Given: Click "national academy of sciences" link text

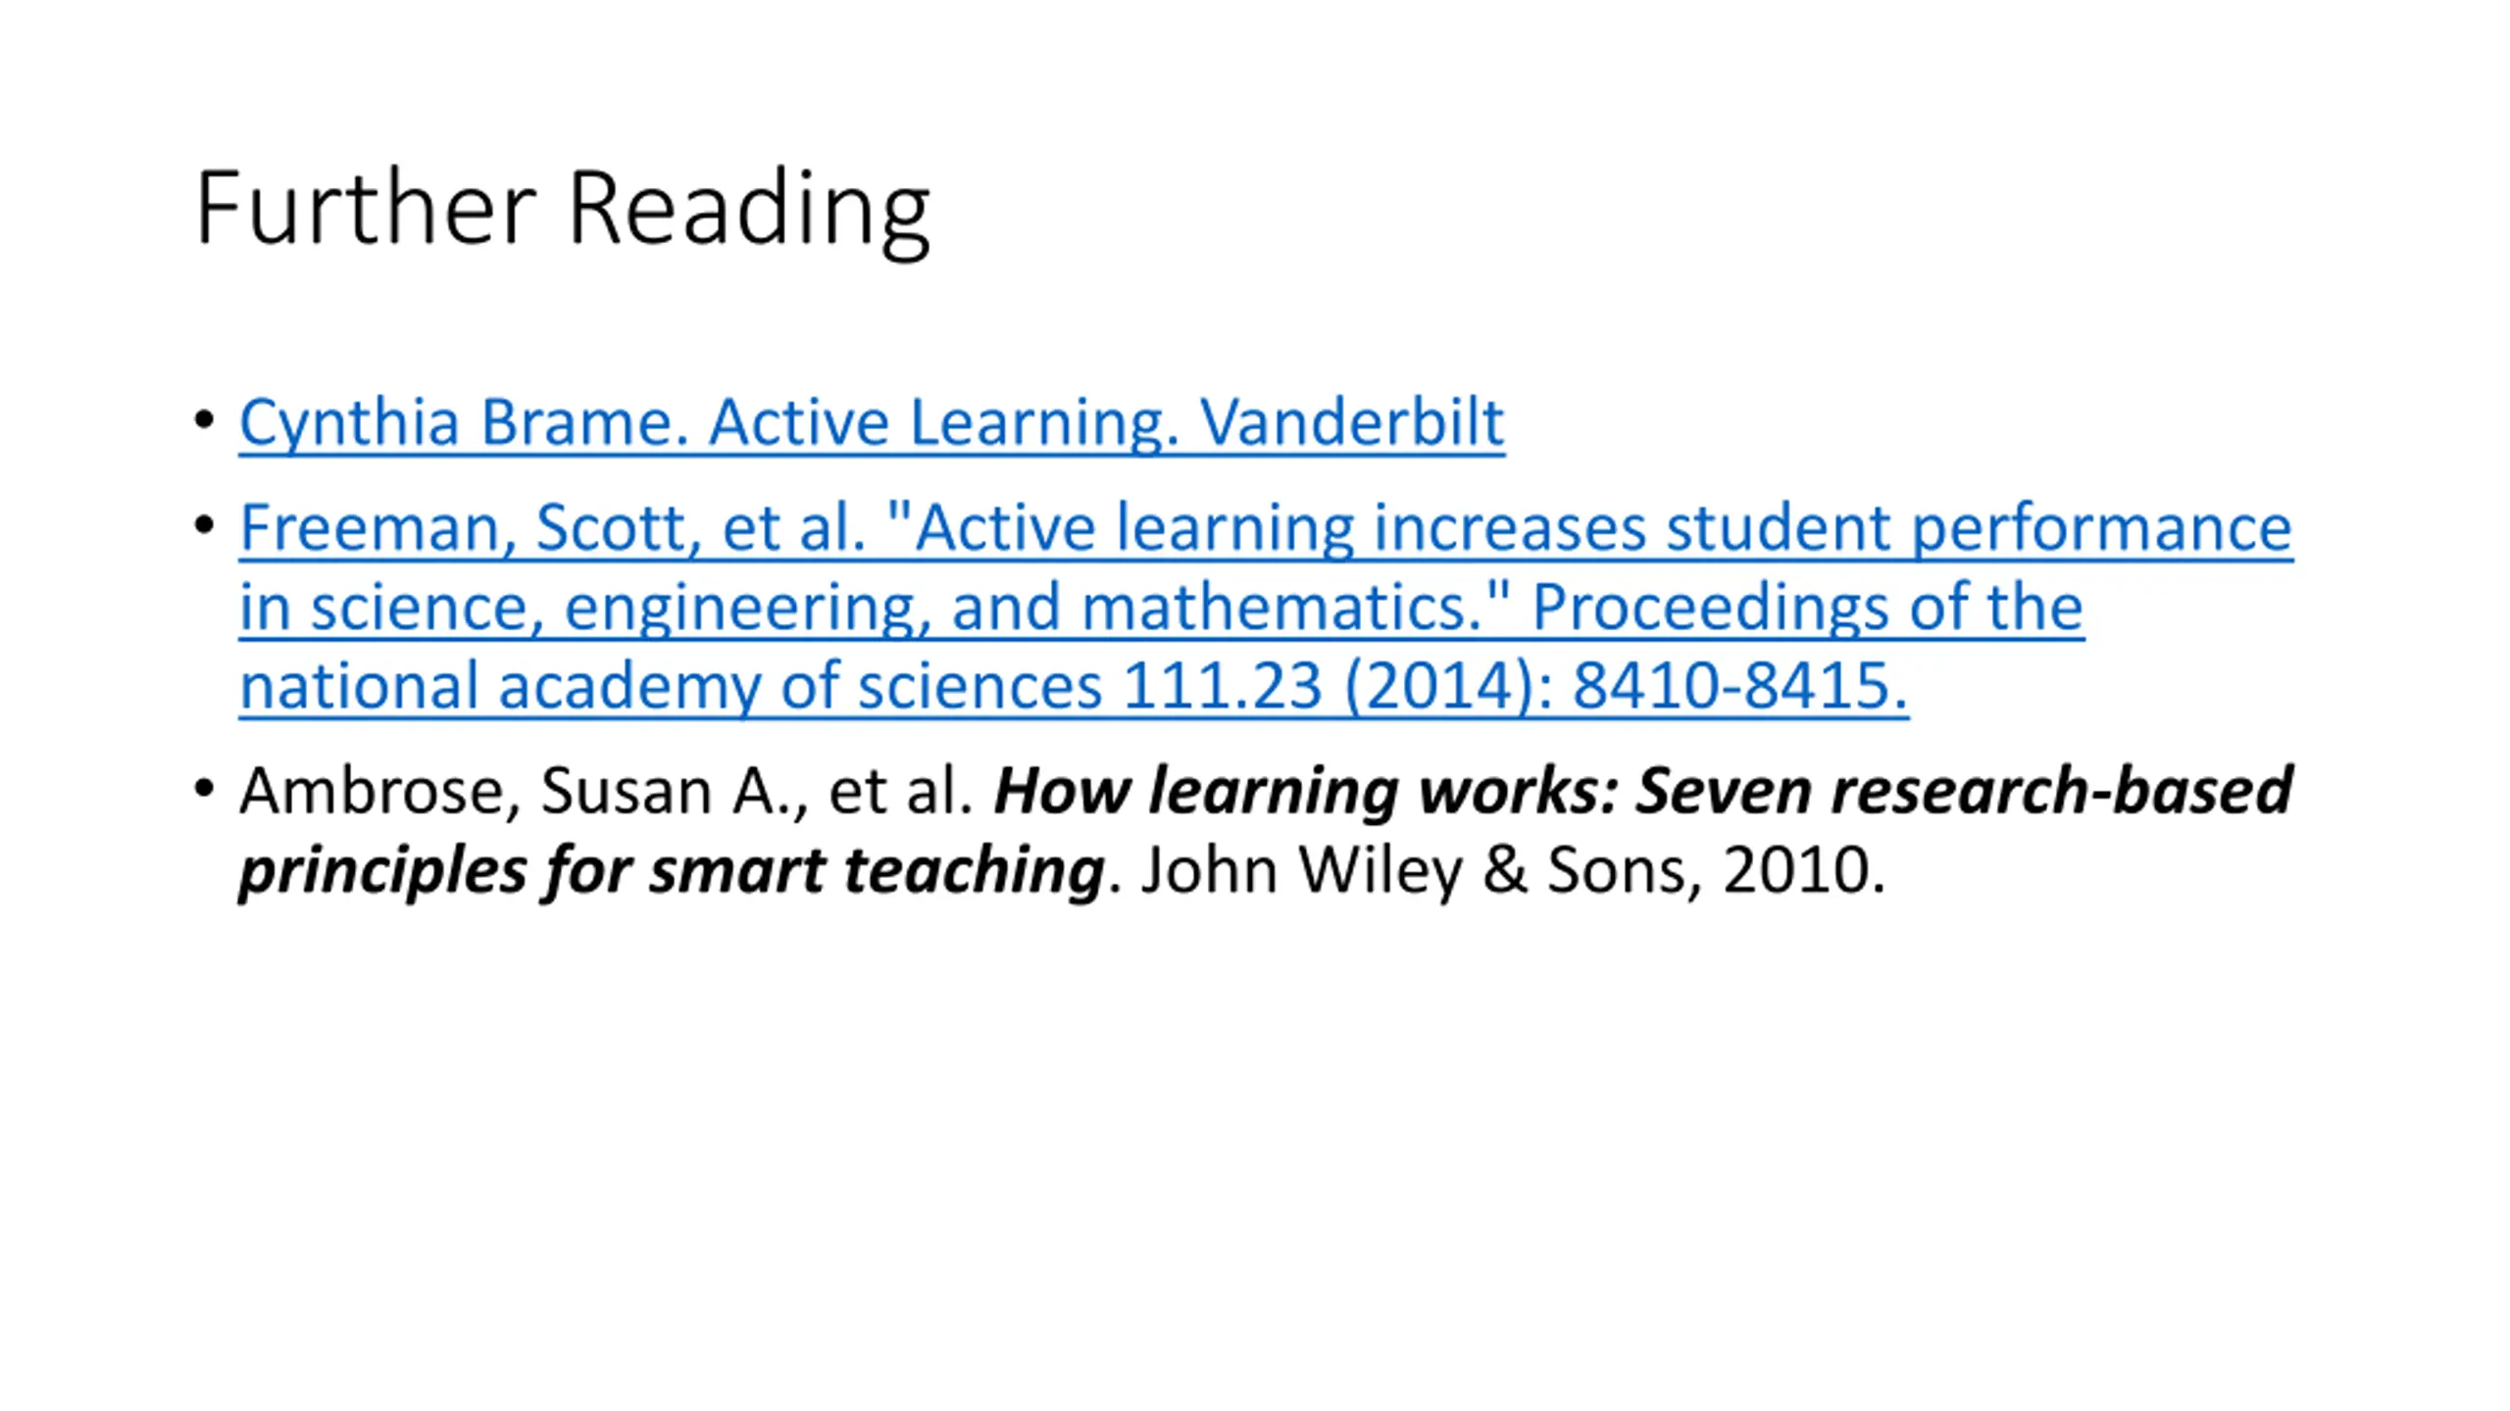Looking at the screenshot, I should tap(671, 686).
